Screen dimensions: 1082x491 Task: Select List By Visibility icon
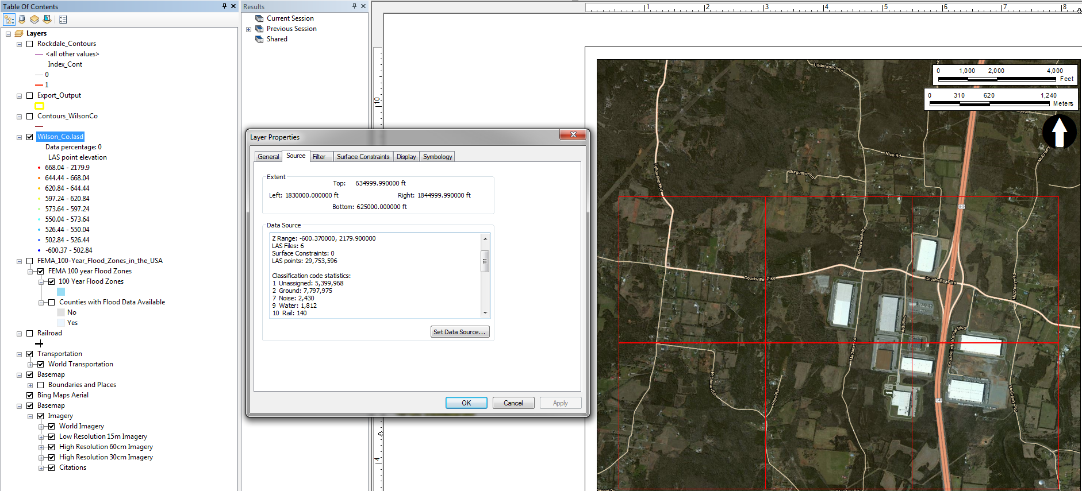[x=34, y=20]
